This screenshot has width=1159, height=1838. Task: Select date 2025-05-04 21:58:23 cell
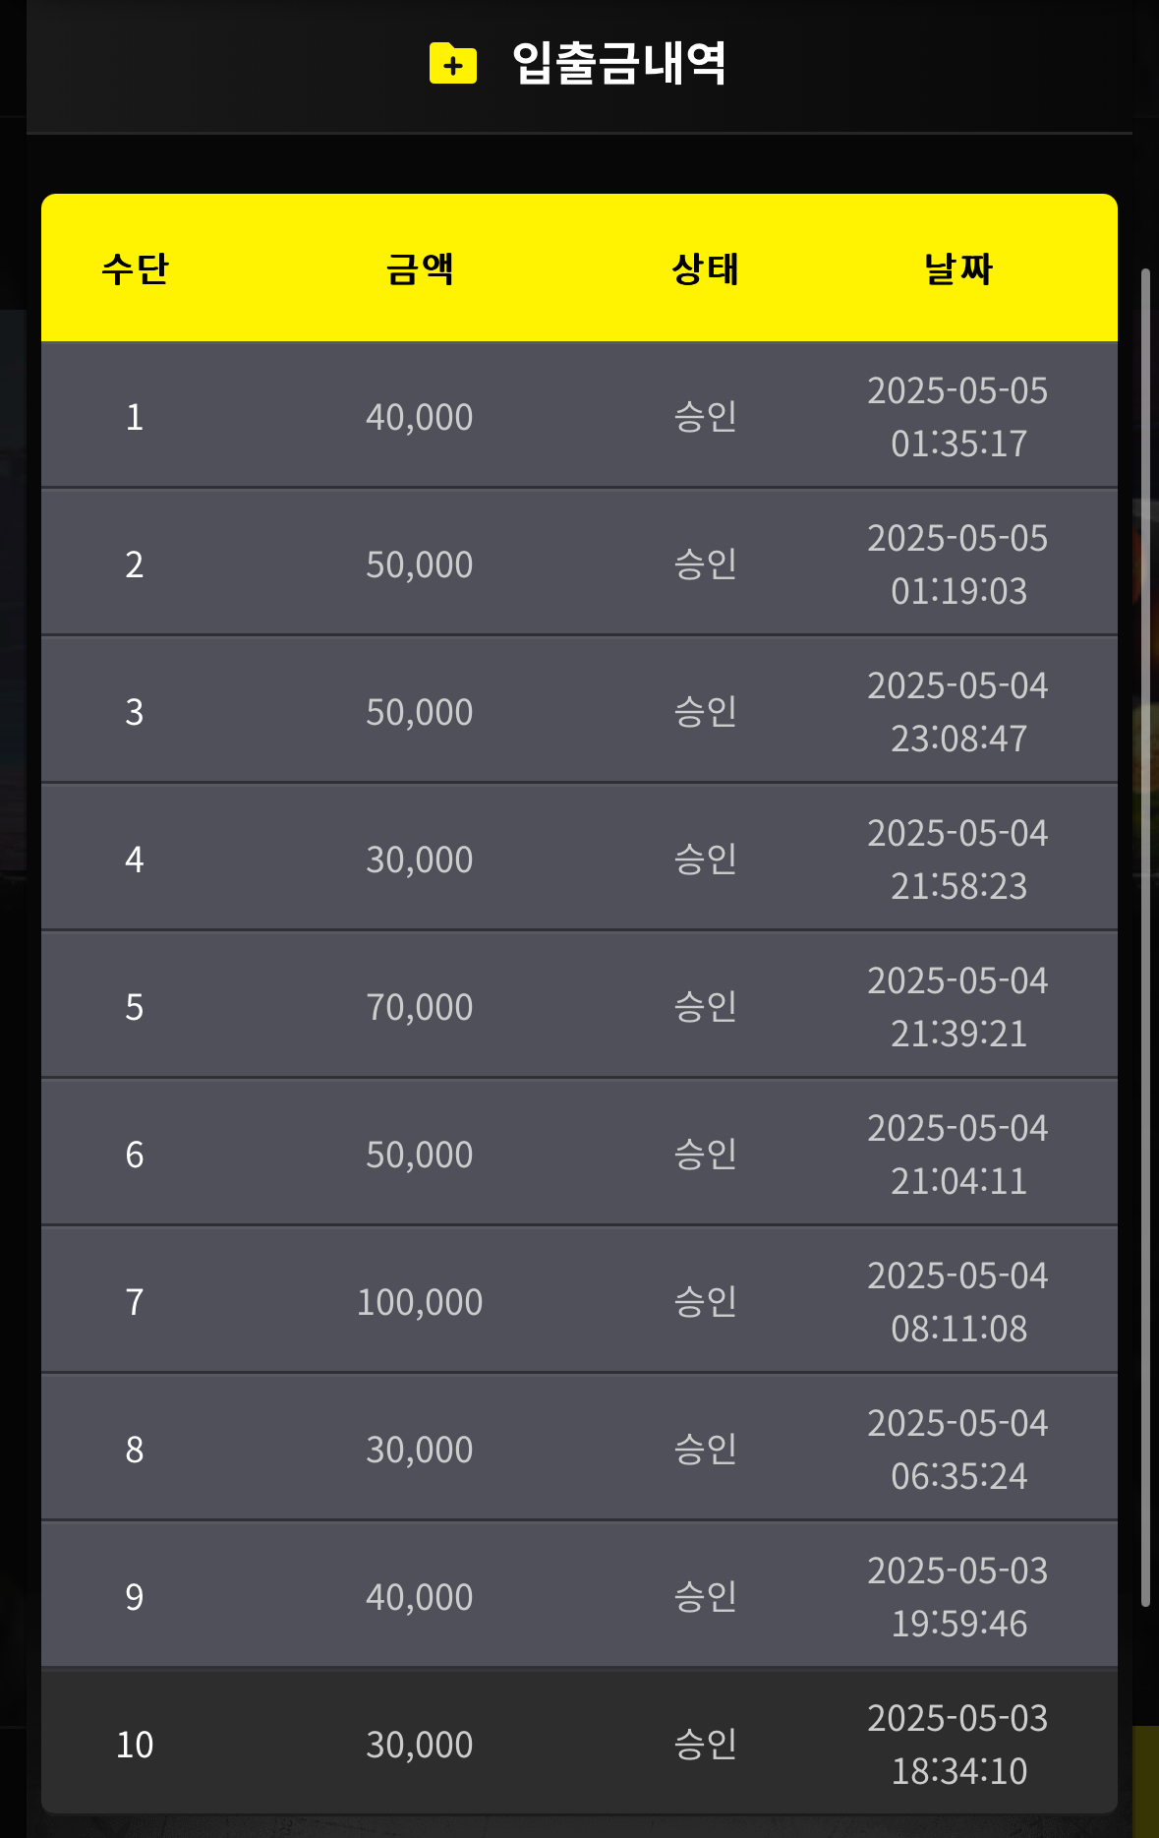click(x=958, y=860)
